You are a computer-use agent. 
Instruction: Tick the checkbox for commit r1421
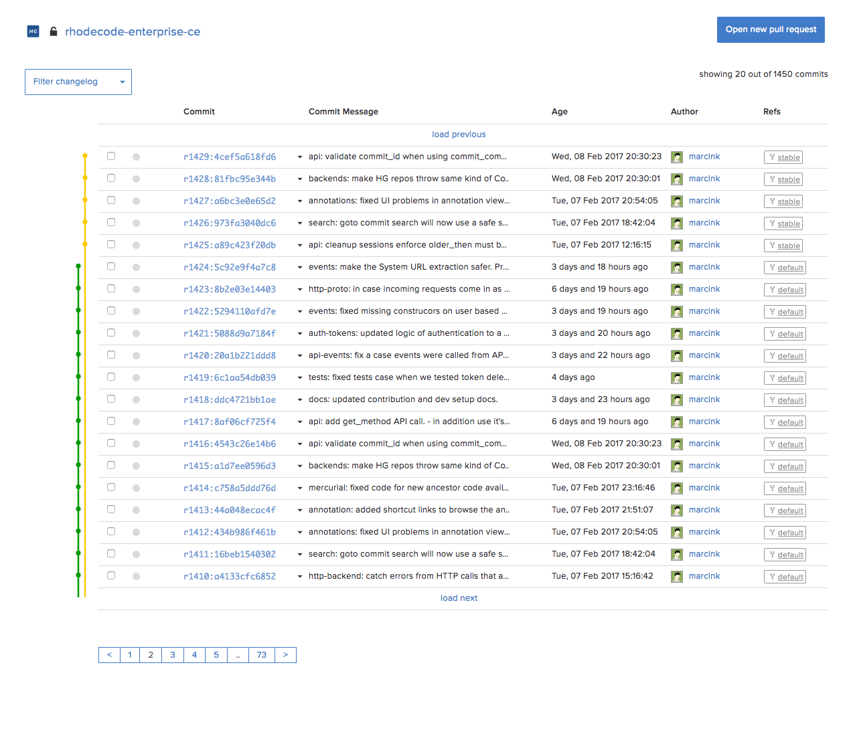coord(111,333)
